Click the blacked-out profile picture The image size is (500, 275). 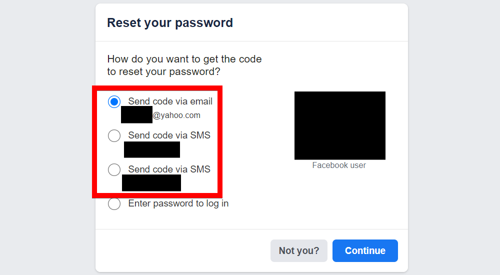(340, 125)
